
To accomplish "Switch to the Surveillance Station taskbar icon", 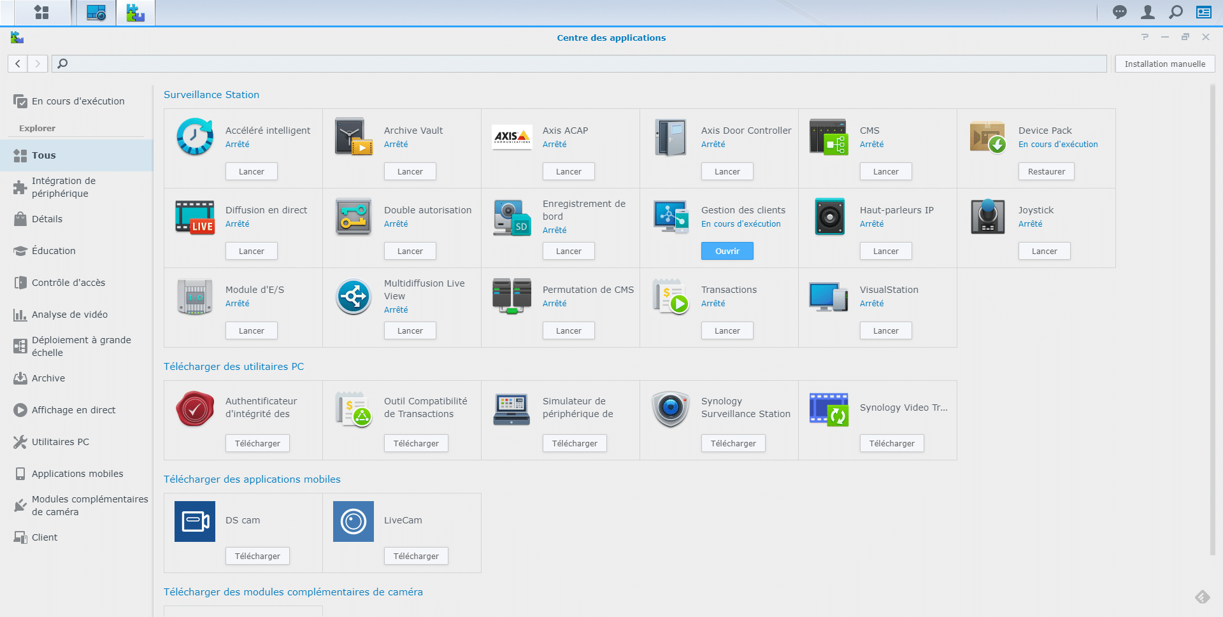I will pos(96,13).
